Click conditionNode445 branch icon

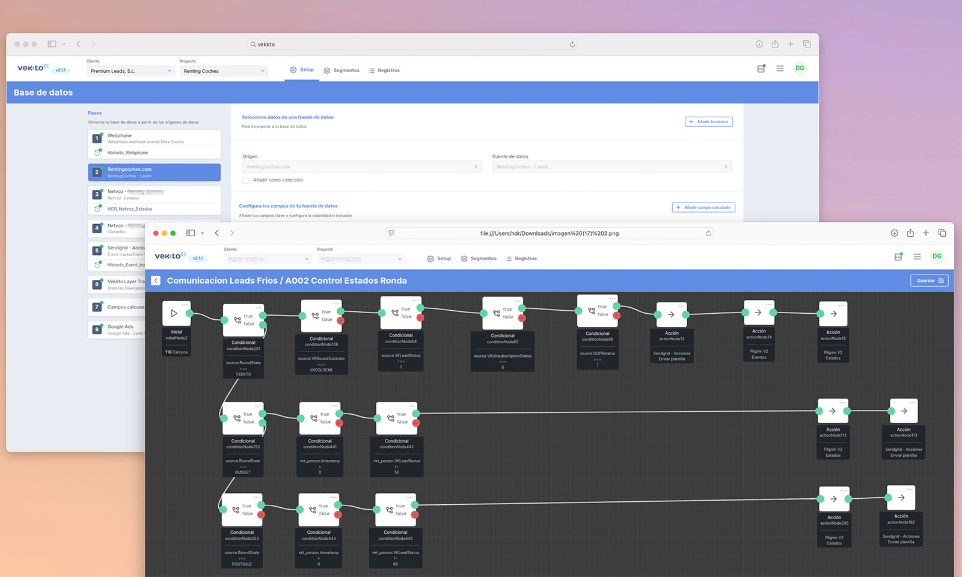click(x=390, y=510)
